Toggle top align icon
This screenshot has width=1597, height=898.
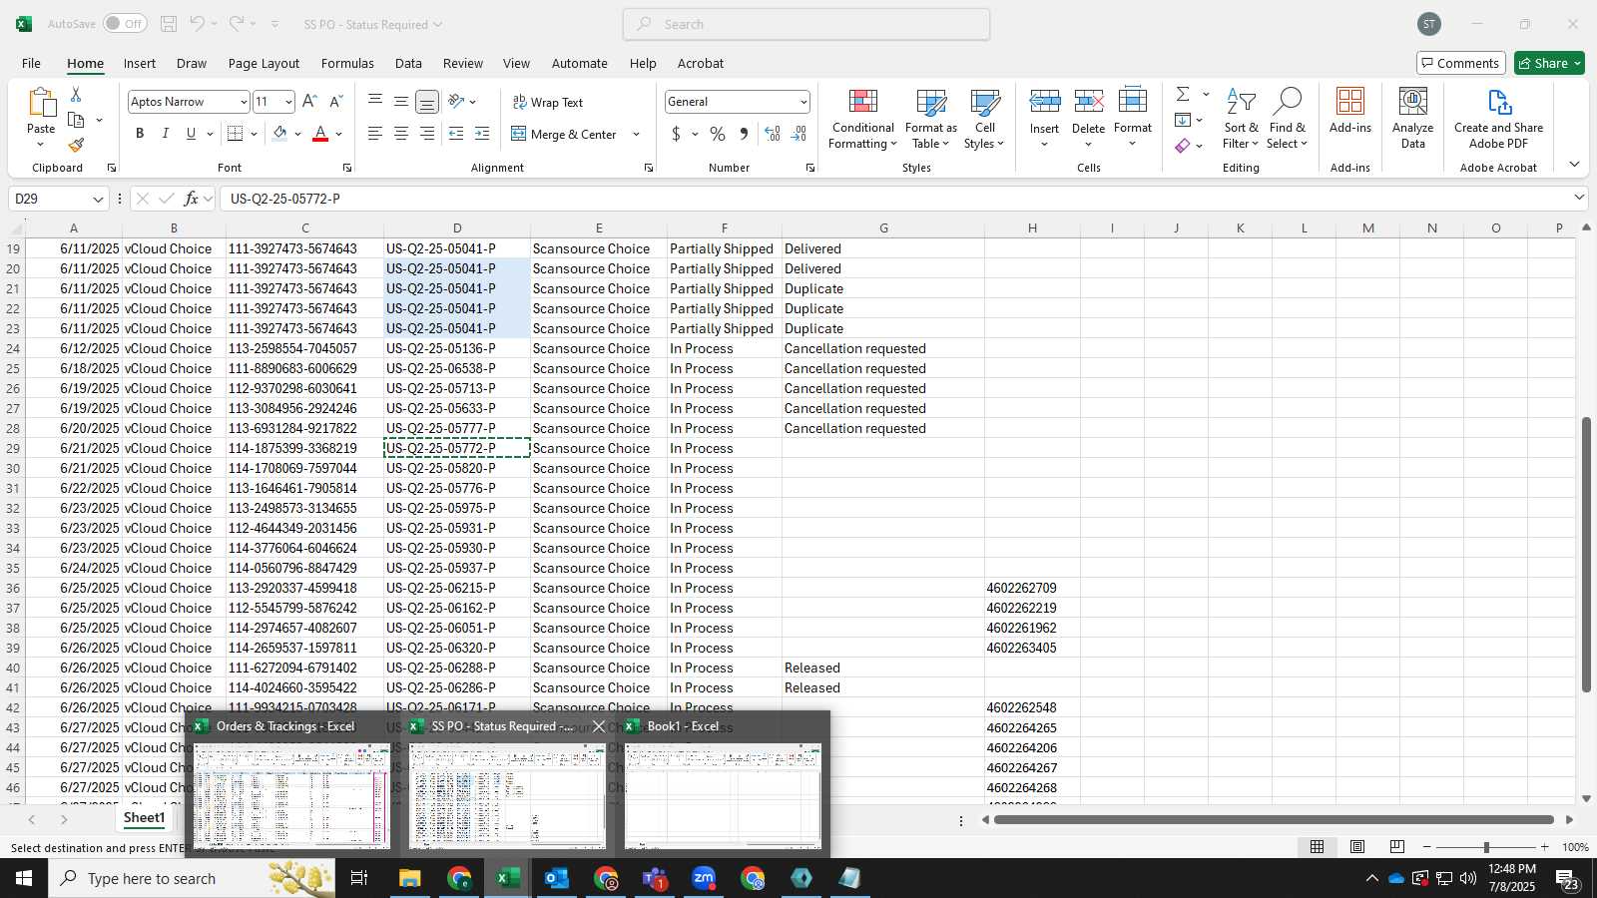coord(375,101)
